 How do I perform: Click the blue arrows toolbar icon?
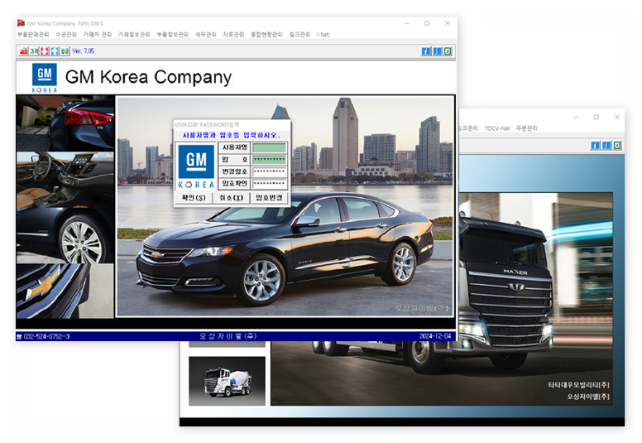tap(54, 51)
